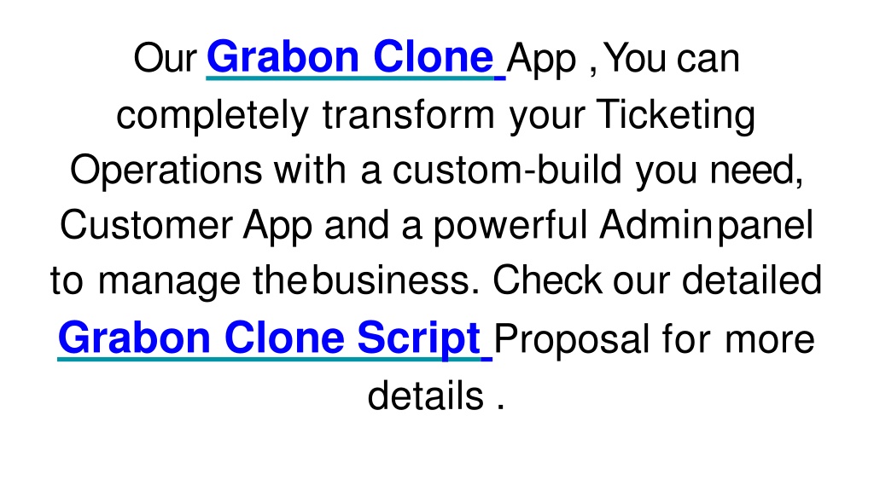
Task: Click the word 'Customer' in the paragraph
Action: [146, 225]
